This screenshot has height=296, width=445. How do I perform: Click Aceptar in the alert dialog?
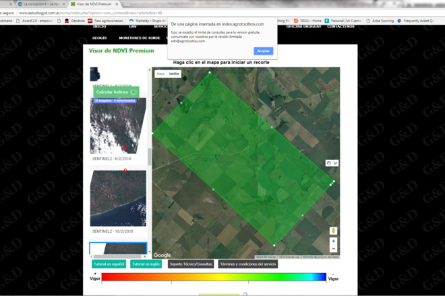(x=263, y=51)
